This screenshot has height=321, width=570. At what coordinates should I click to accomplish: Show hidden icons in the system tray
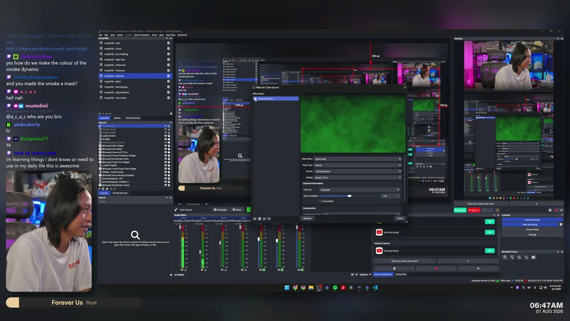point(511,288)
